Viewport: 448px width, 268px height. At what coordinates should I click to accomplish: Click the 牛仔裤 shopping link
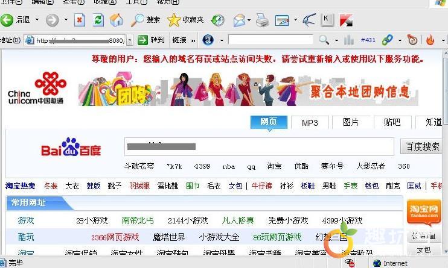click(261, 186)
